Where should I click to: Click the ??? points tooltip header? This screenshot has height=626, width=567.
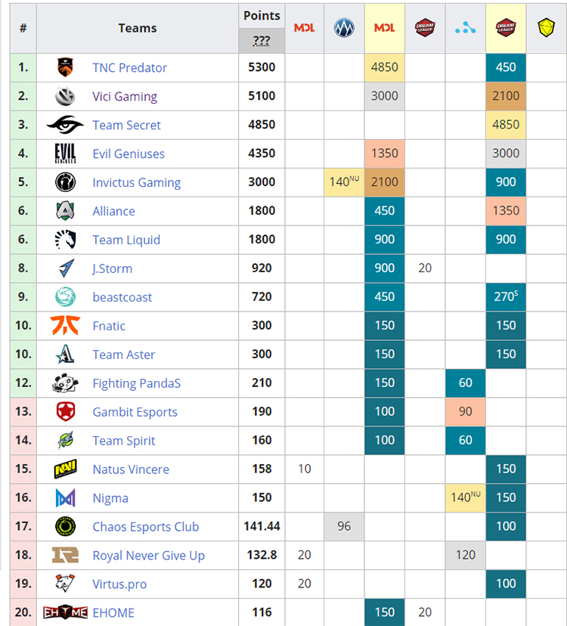(262, 41)
